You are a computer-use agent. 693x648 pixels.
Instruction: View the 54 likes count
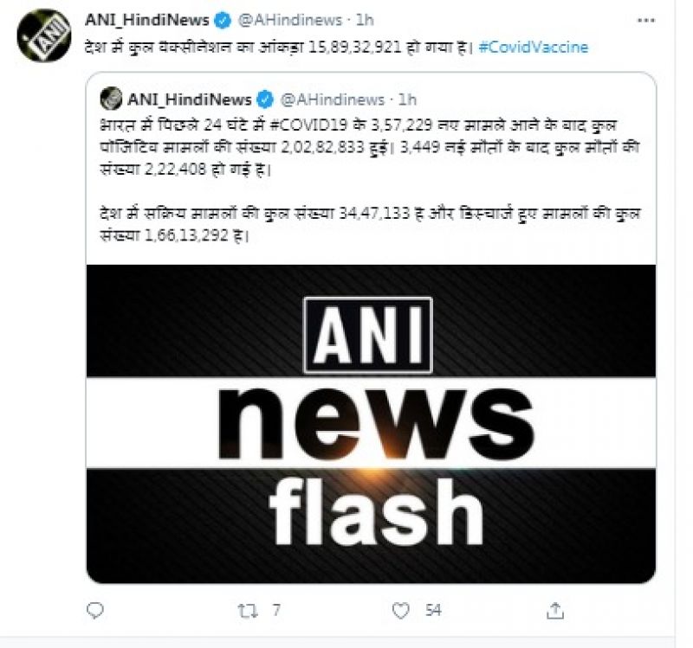pos(433,611)
